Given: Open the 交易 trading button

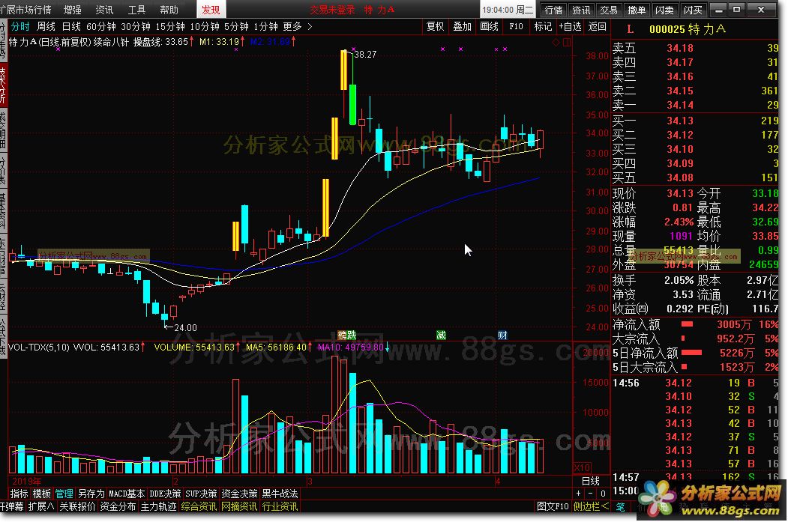Looking at the screenshot, I should pyautogui.click(x=609, y=10).
